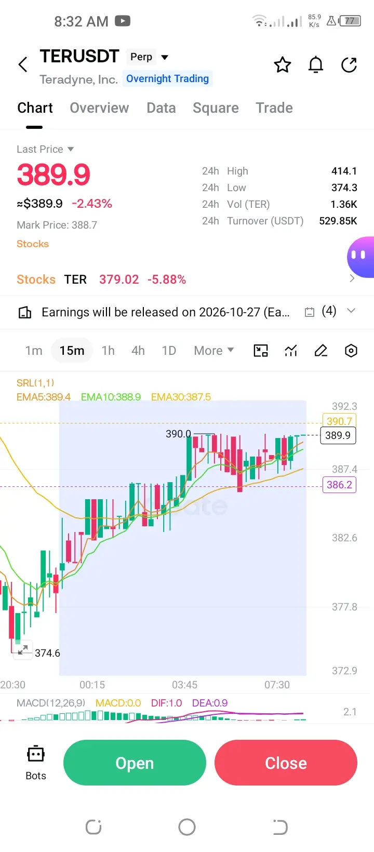Select the 4h timeframe

coord(138,351)
